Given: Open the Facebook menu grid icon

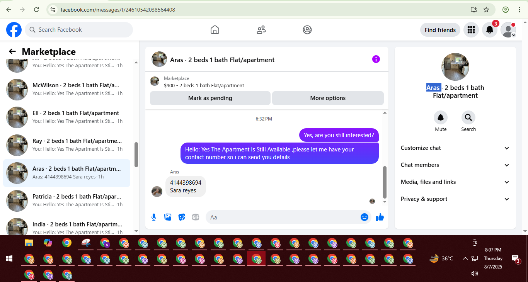Looking at the screenshot, I should (x=471, y=30).
